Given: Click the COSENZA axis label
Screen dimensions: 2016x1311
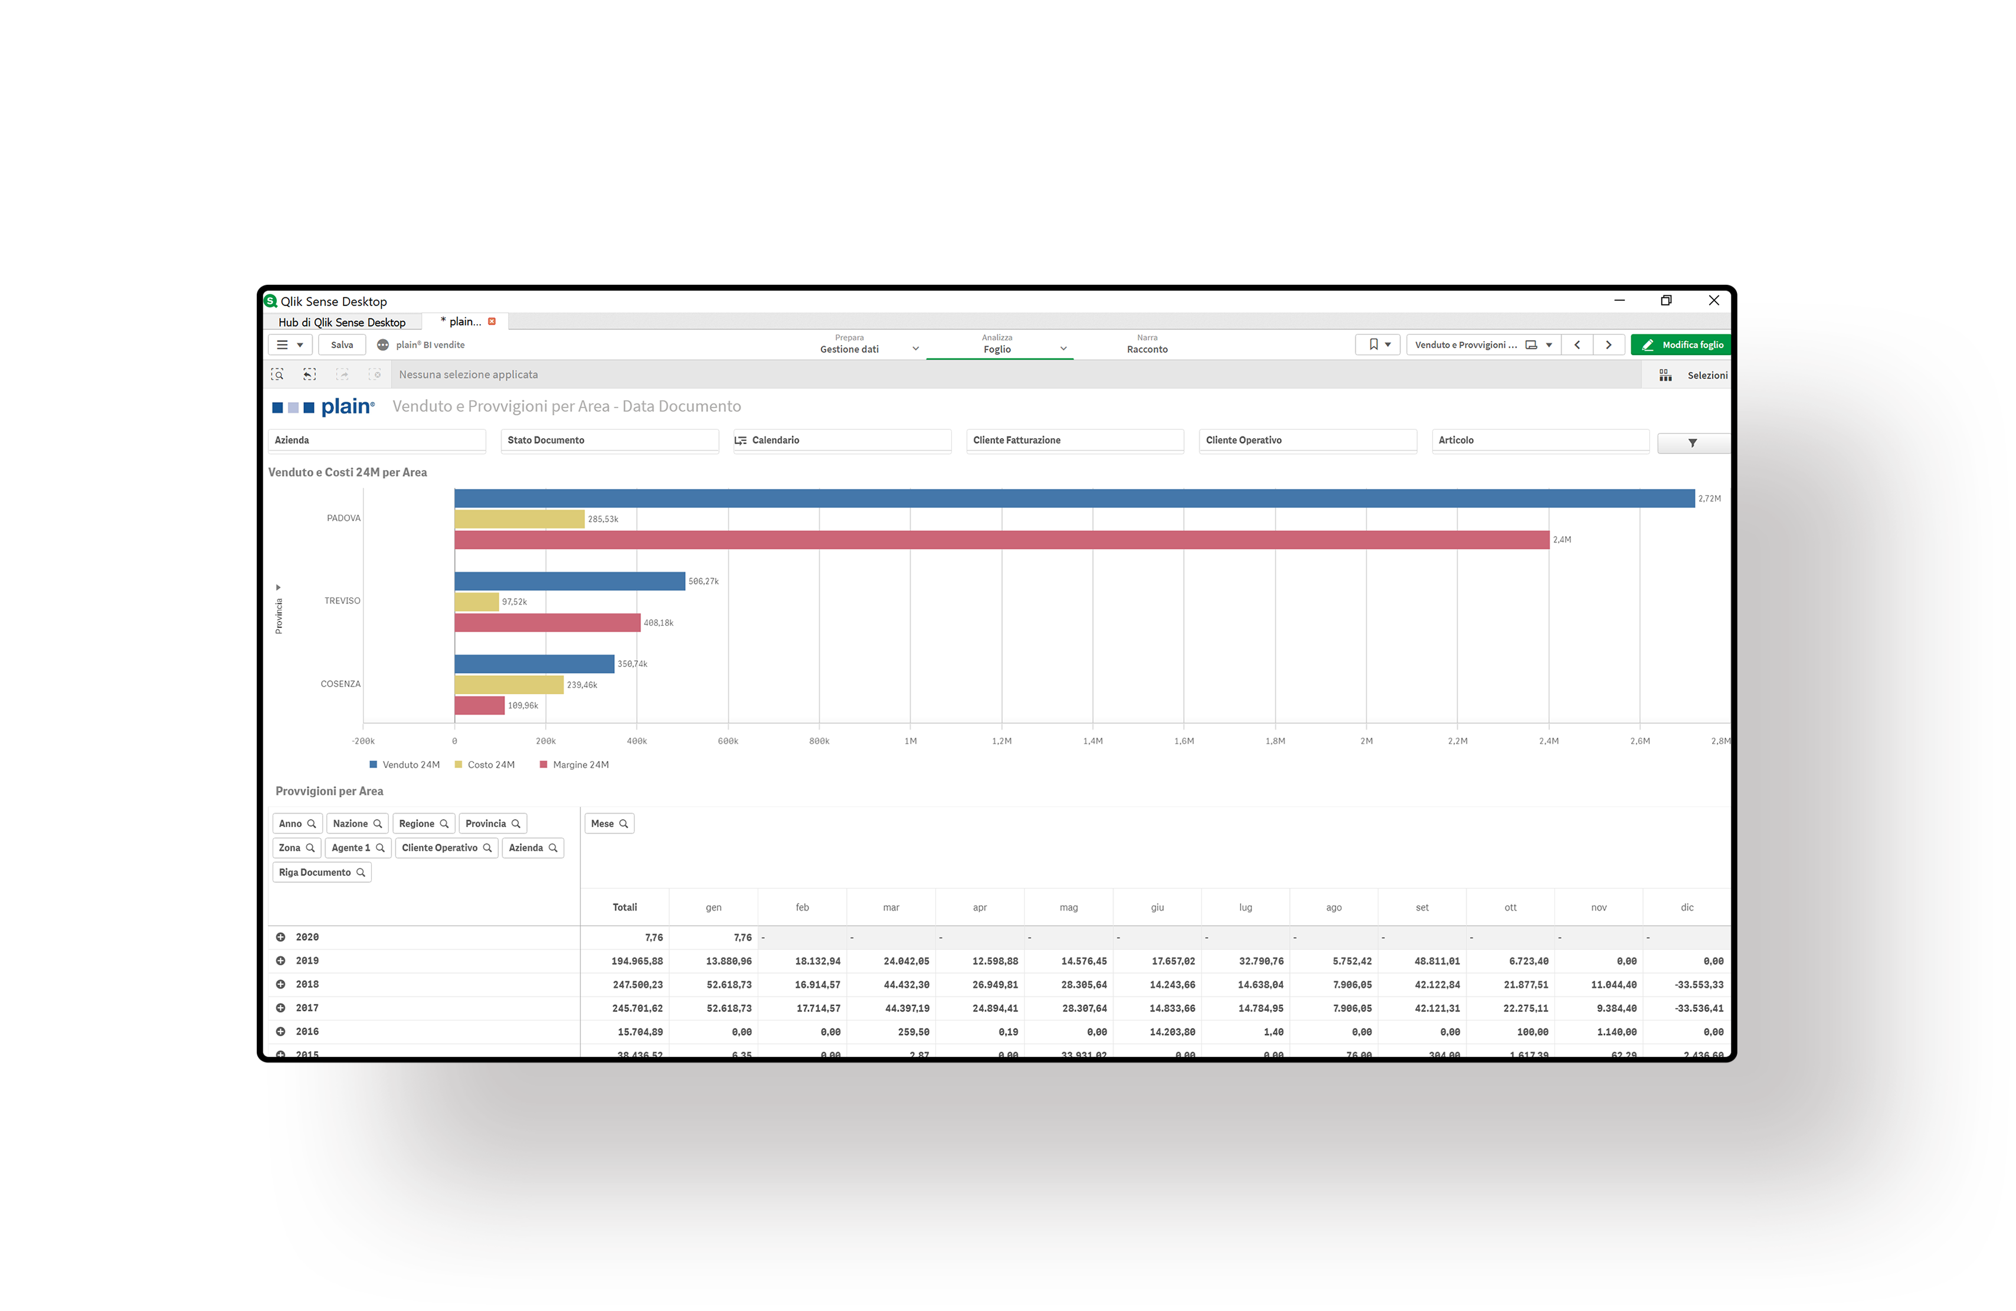Looking at the screenshot, I should point(341,684).
